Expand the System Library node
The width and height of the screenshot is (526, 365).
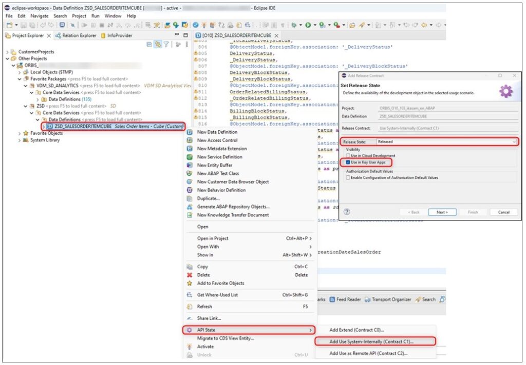(x=20, y=140)
